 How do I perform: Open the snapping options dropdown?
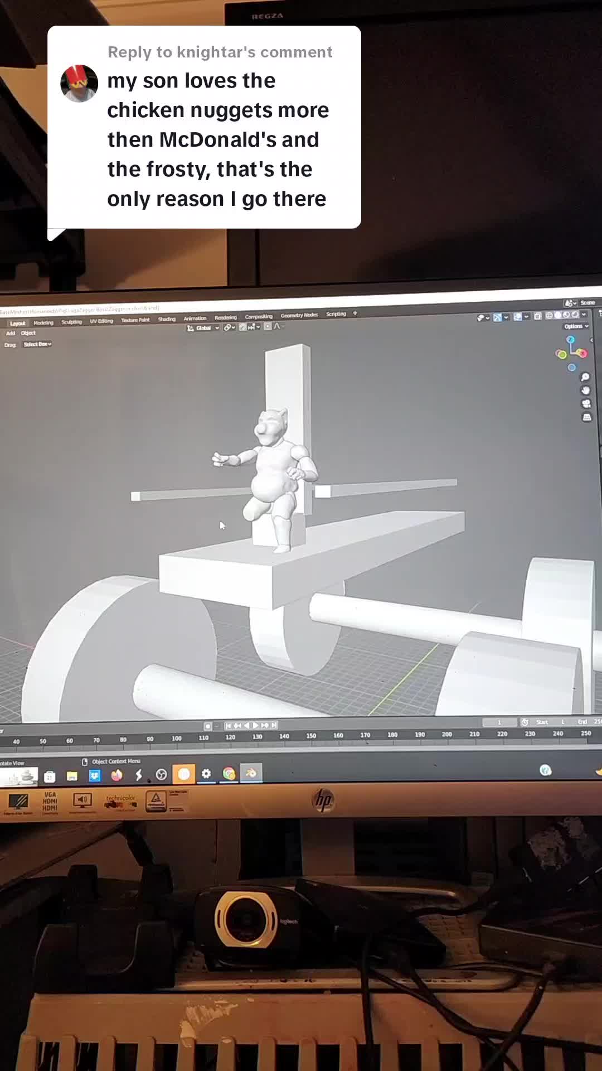coord(254,327)
